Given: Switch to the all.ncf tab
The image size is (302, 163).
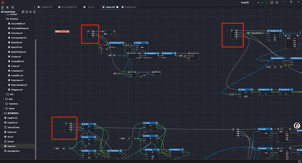Looking at the screenshot, I should coord(90,7).
